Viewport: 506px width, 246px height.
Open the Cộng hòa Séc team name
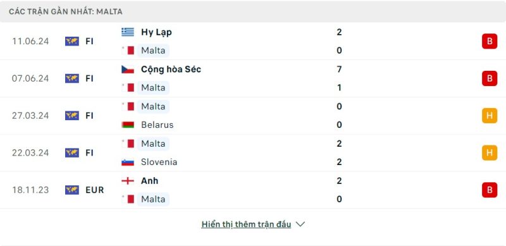point(171,70)
